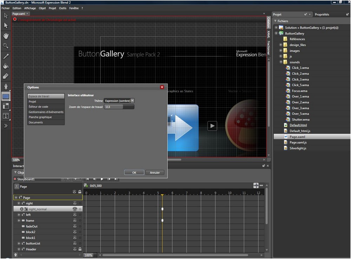Close the Options dialog
The height and width of the screenshot is (259, 351).
click(x=162, y=87)
